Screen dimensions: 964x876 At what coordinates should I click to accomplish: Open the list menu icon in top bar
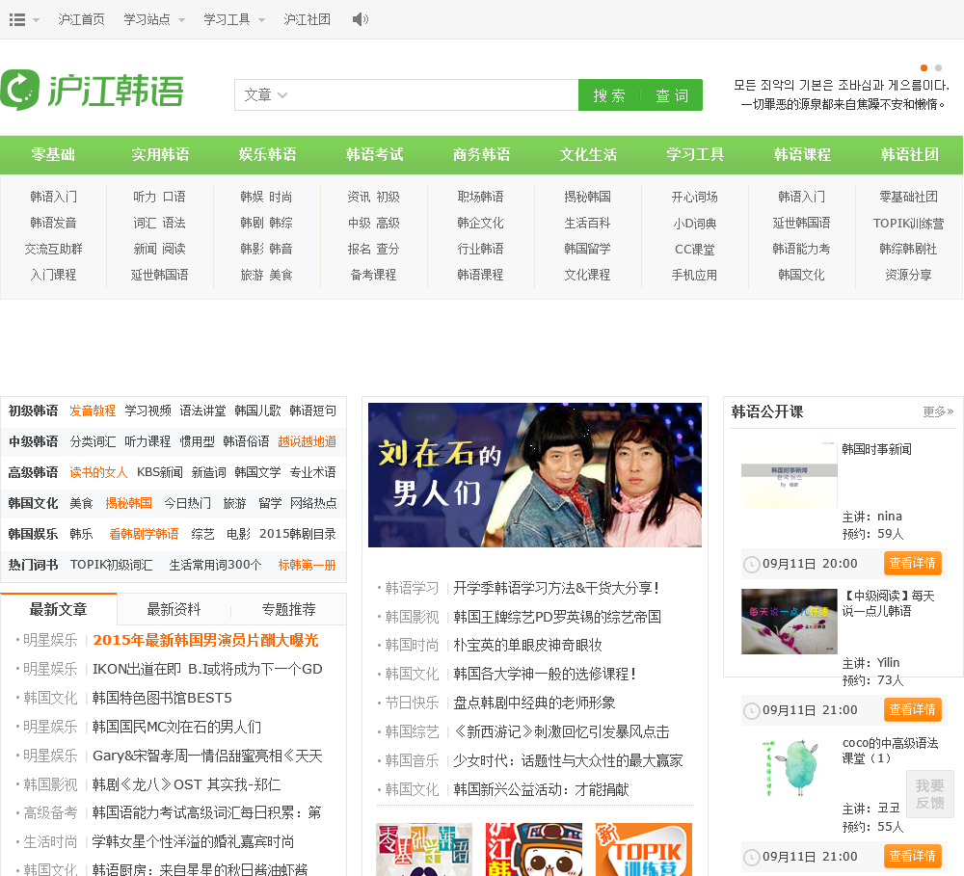point(17,19)
